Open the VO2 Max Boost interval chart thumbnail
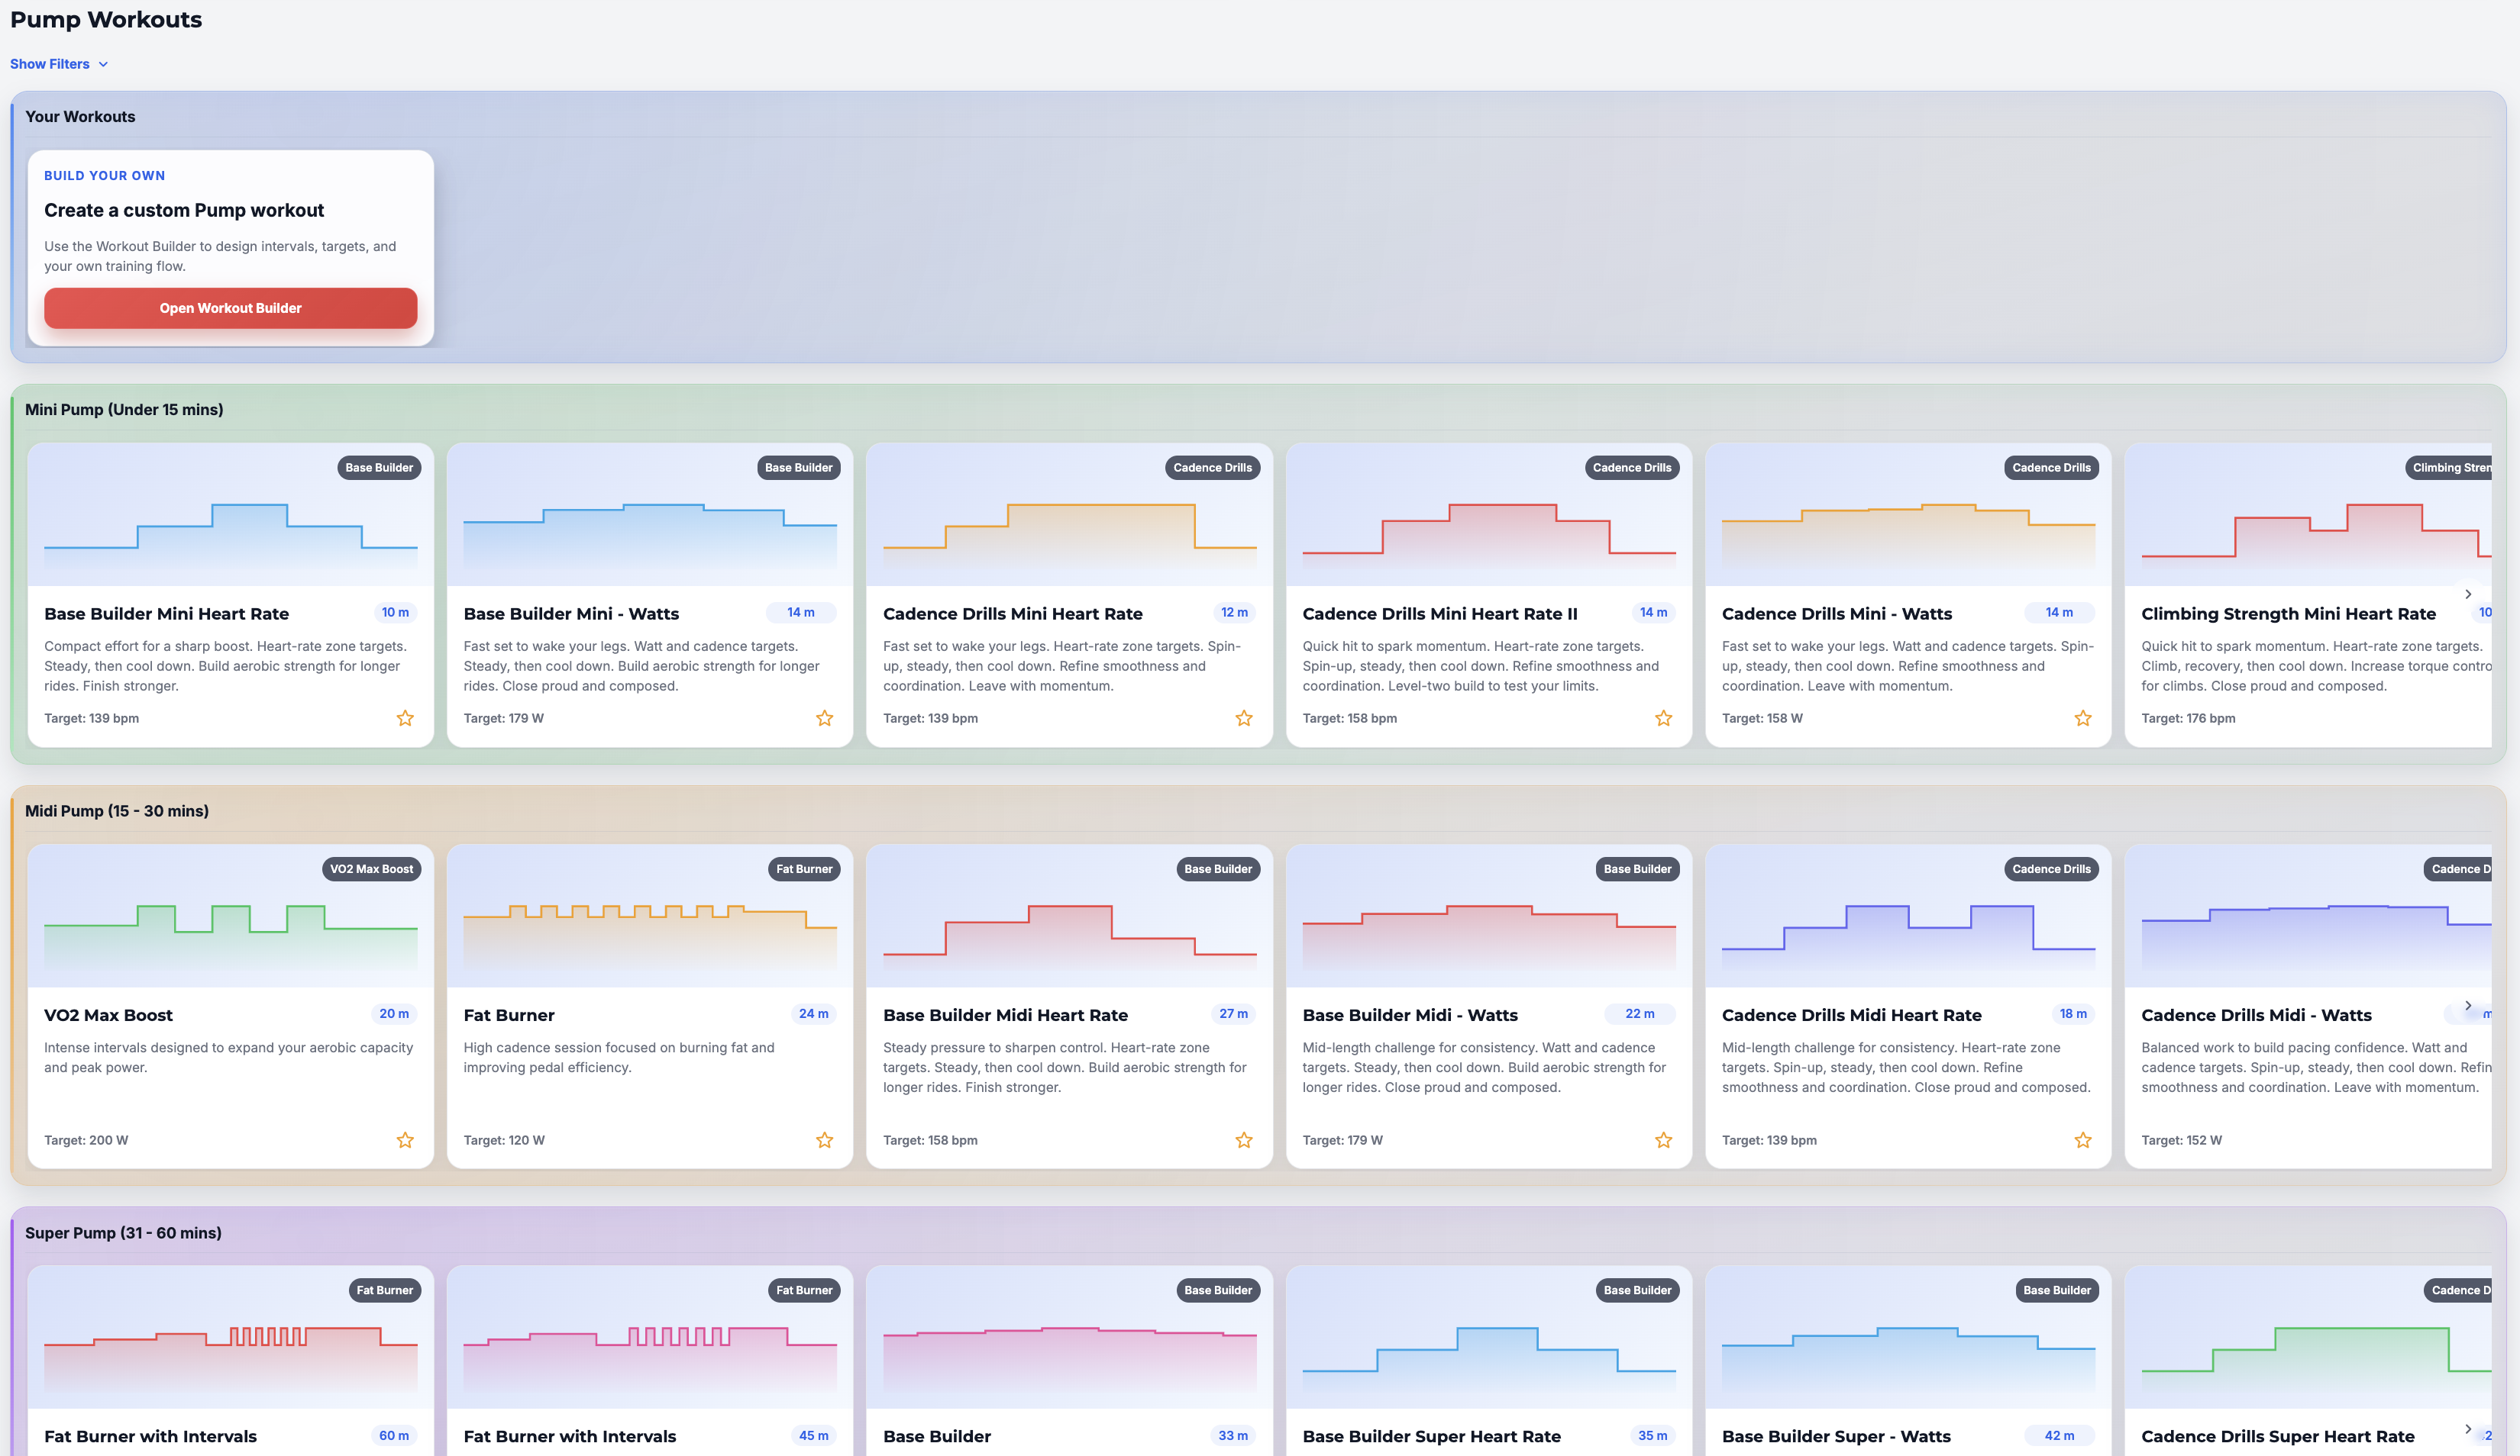Screen dimensions: 2520x1456 tap(230, 916)
